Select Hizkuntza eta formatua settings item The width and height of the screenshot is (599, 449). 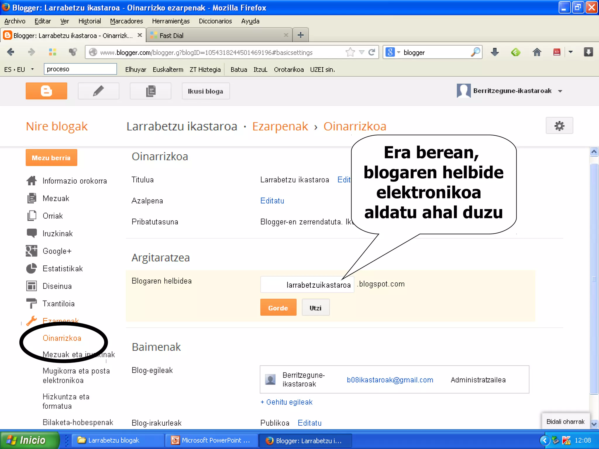[66, 401]
